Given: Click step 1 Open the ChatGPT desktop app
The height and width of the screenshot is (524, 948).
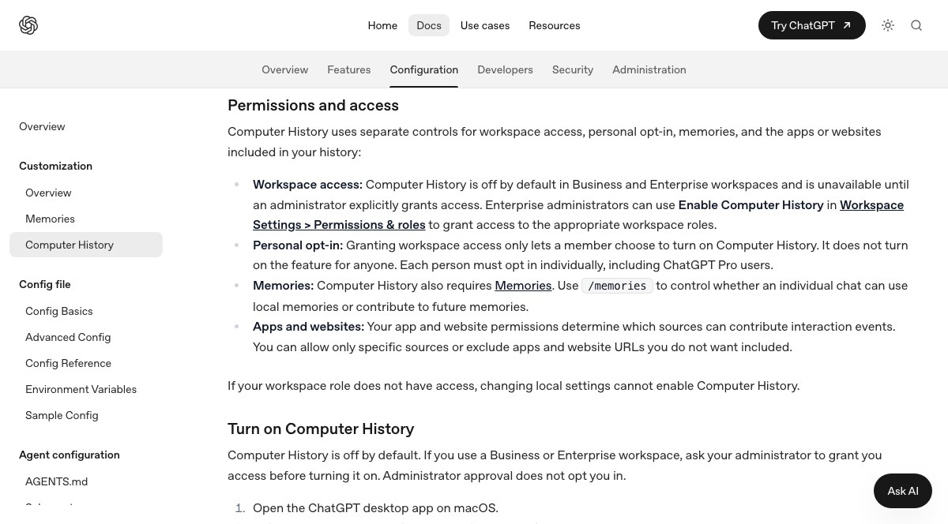Looking at the screenshot, I should [375, 507].
